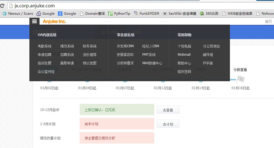Viewport: 274px width, 148px height.
Task: Open 财务系统 in OA menu
Action: [x=90, y=46]
